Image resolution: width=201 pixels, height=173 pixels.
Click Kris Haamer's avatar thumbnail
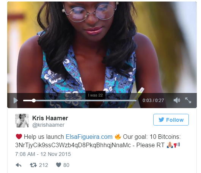click(x=22, y=121)
